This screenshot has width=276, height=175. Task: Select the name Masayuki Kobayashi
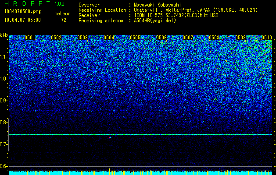(158, 5)
